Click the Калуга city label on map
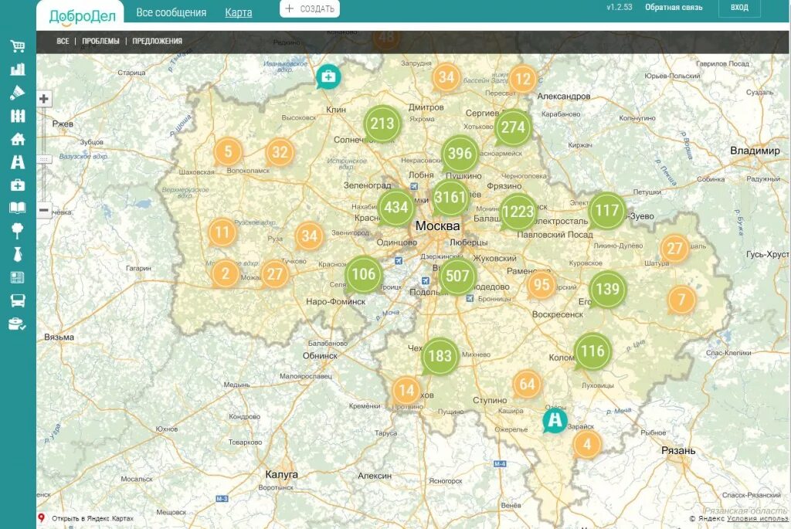The width and height of the screenshot is (791, 529). 281,474
